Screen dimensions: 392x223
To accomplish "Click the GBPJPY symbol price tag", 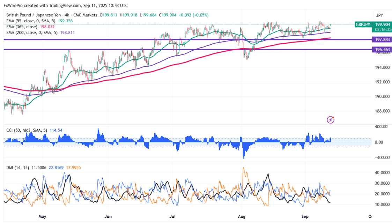I will pos(363,24).
